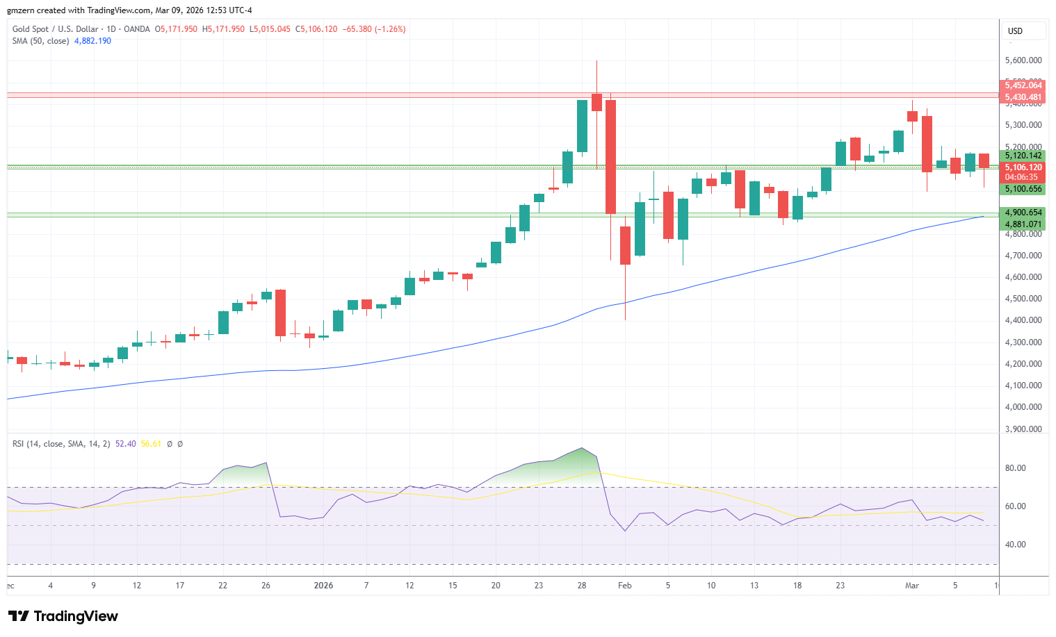This screenshot has width=1056, height=637.
Task: Click the 3,900.000 price axis tick
Action: coord(1023,429)
